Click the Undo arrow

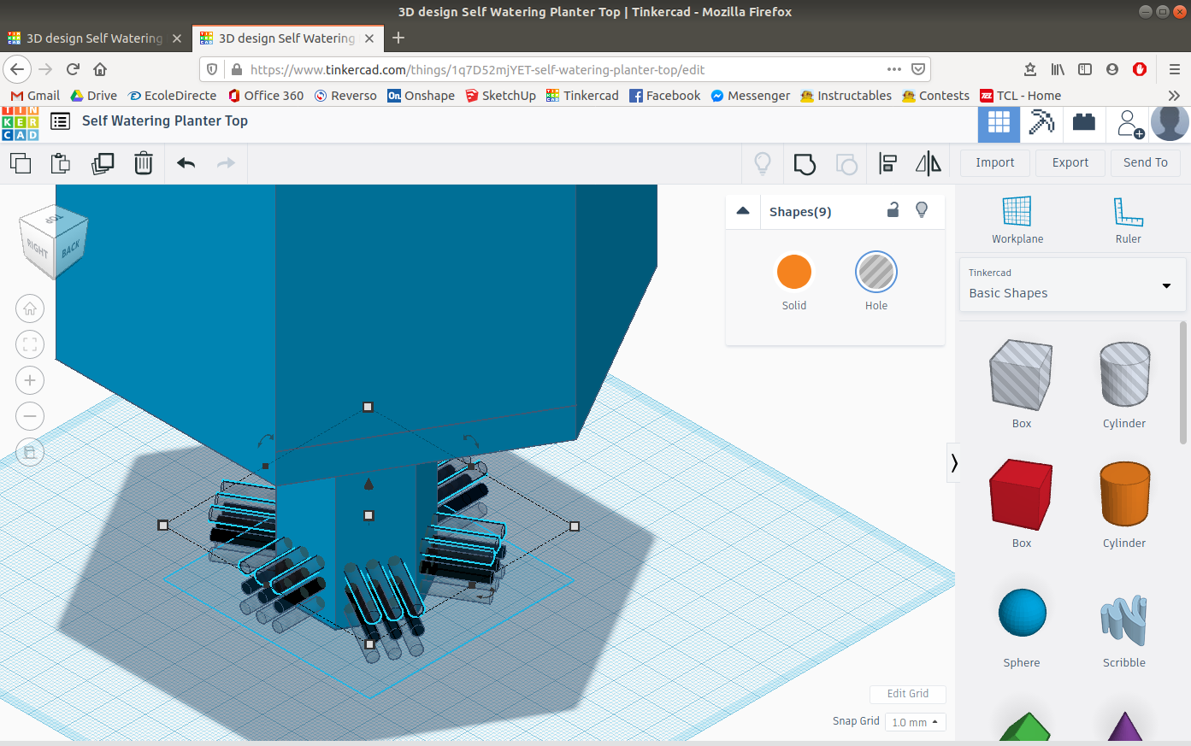tap(186, 162)
